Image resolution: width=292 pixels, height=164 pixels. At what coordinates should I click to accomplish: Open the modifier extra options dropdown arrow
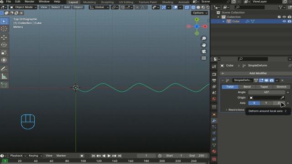pyautogui.click(x=277, y=80)
